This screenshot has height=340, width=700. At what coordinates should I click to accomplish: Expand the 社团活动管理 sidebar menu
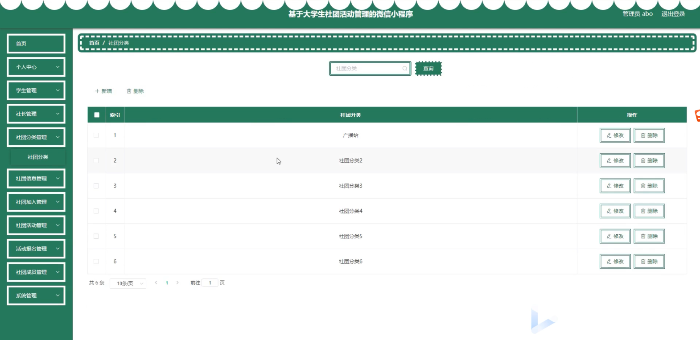36,225
